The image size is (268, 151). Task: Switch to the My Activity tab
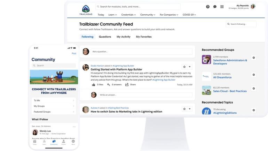point(124,37)
